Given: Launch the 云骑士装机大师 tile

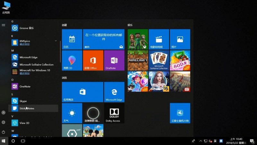Looking at the screenshot, I should 180,113.
